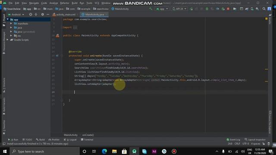This screenshot has height=155, width=276.
Task: Open the app run configuration dropdown
Action: (x=162, y=9)
